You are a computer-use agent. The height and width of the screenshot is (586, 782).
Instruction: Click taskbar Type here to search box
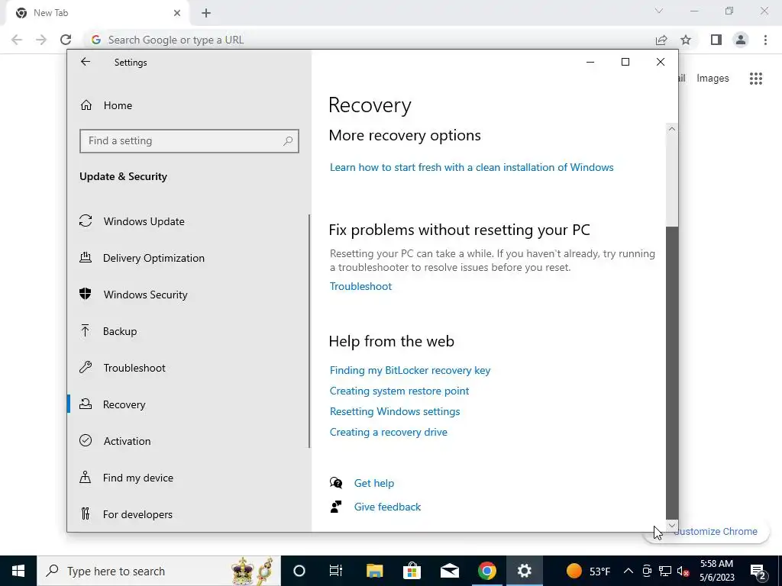pos(159,571)
